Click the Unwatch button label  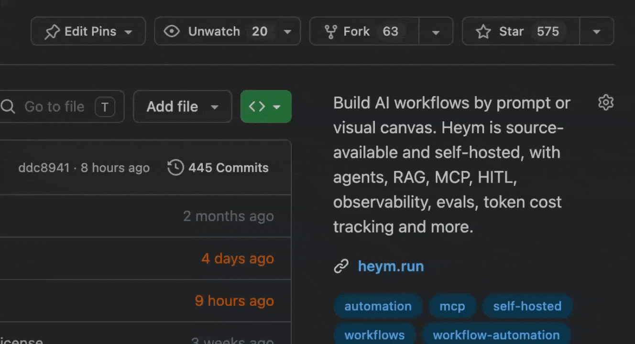click(214, 32)
